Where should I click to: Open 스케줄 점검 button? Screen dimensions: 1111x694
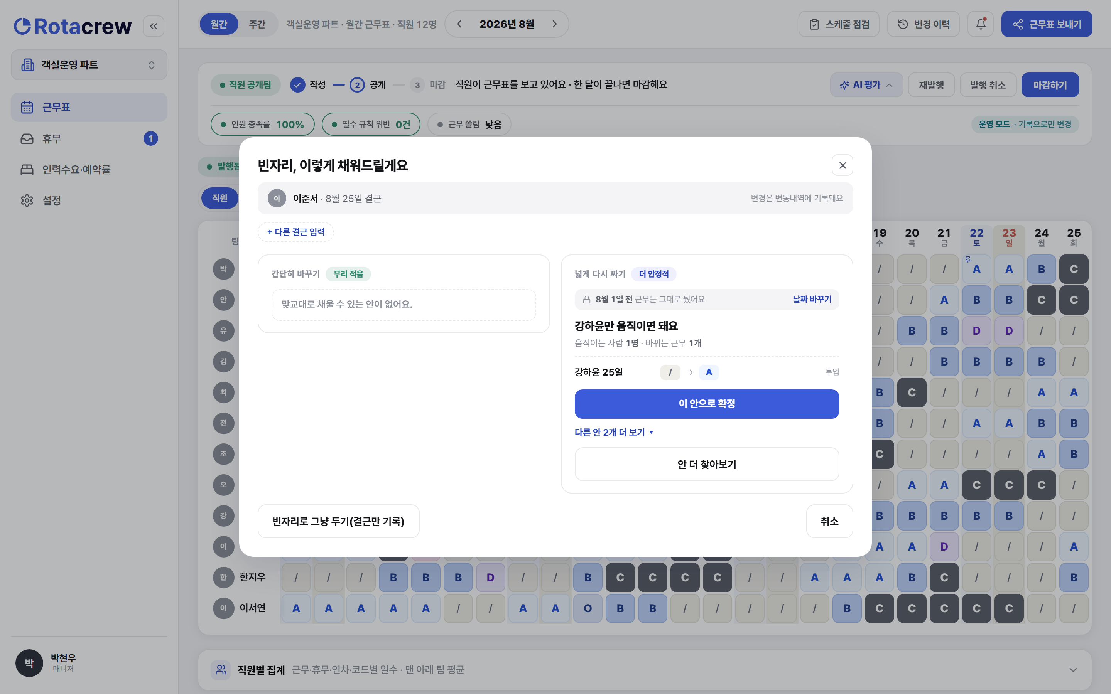pyautogui.click(x=839, y=24)
